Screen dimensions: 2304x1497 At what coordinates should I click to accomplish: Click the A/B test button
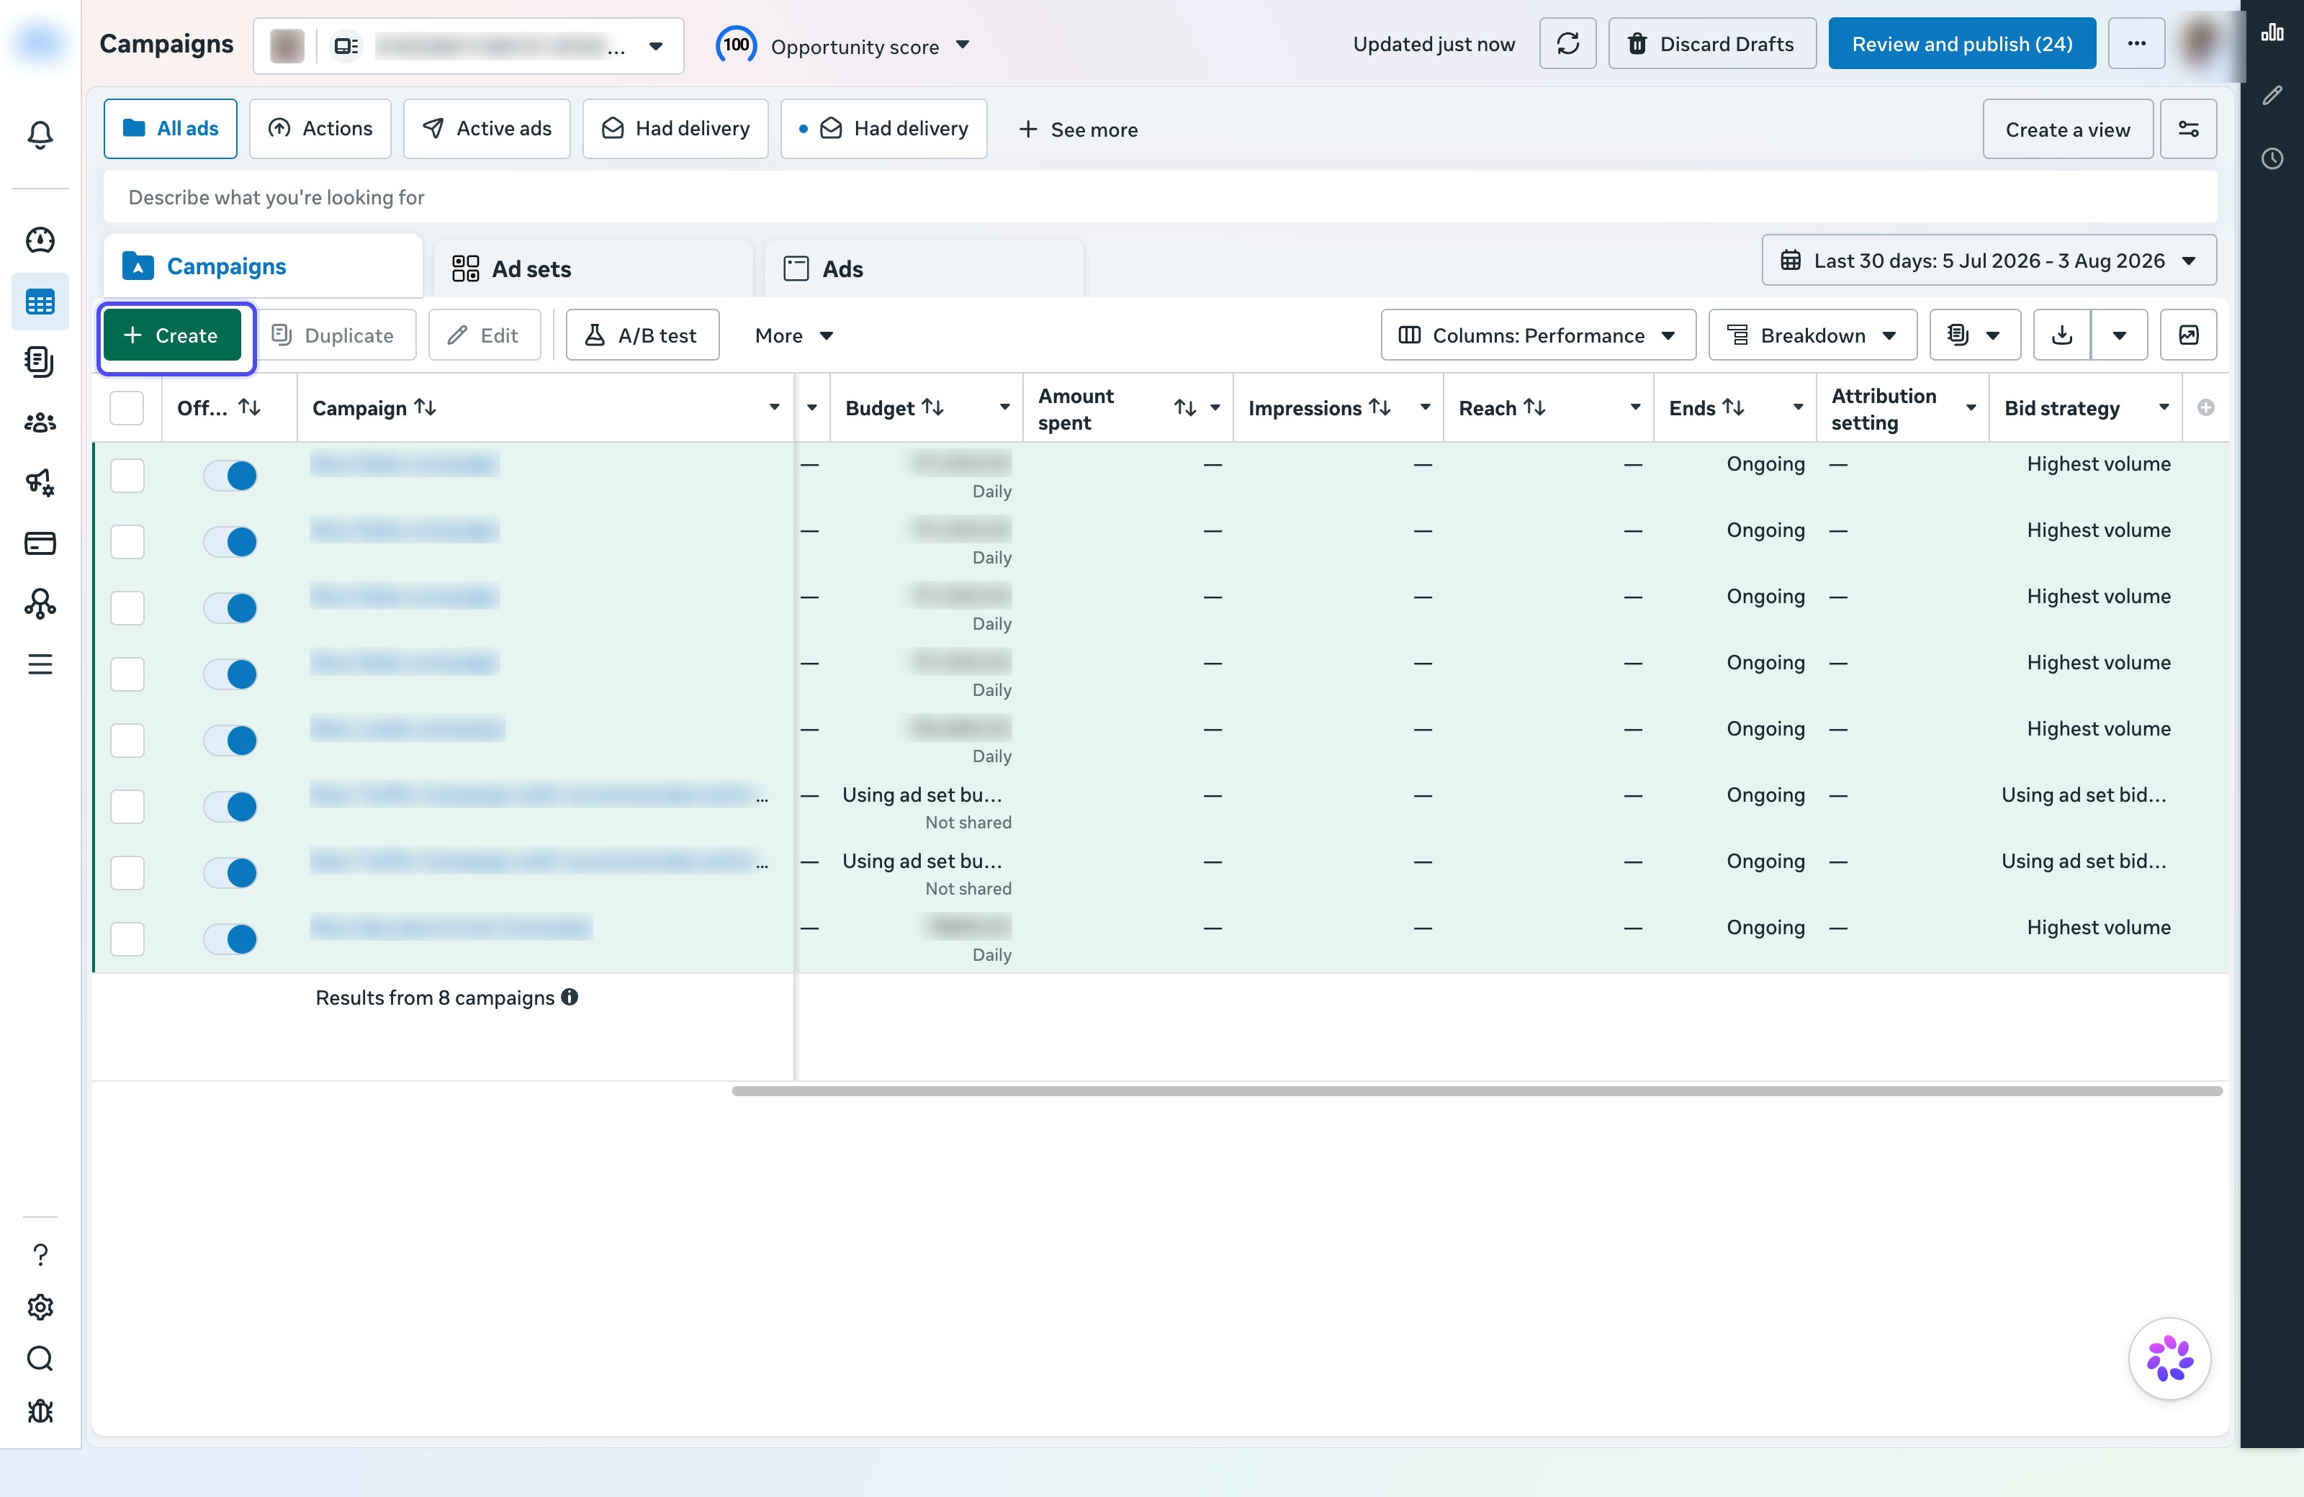tap(642, 335)
